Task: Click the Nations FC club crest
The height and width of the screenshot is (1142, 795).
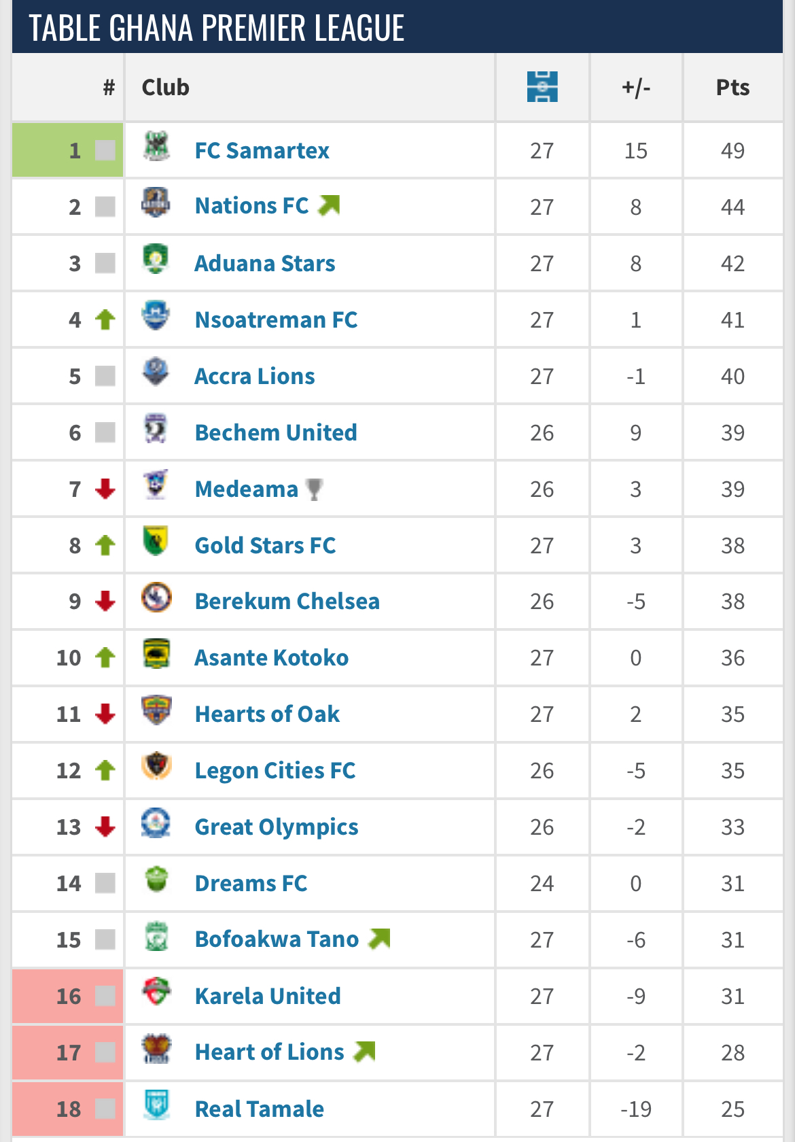Action: (x=156, y=203)
